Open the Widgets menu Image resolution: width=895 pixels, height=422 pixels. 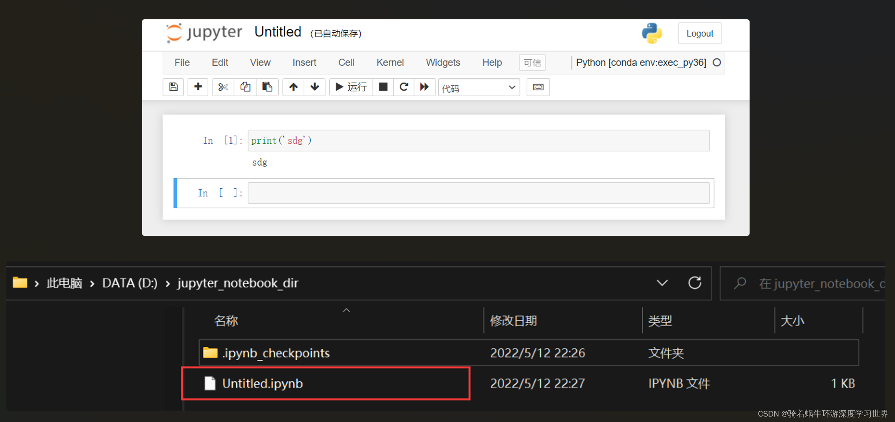[x=443, y=63]
